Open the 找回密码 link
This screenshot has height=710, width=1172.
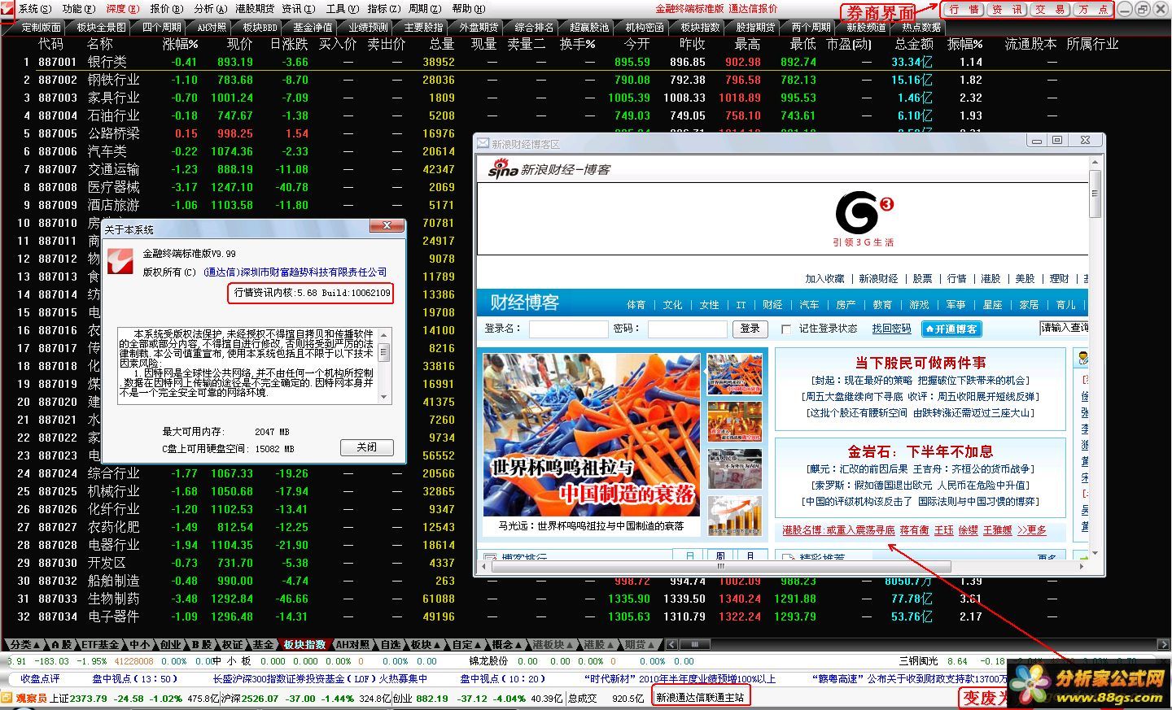point(891,329)
